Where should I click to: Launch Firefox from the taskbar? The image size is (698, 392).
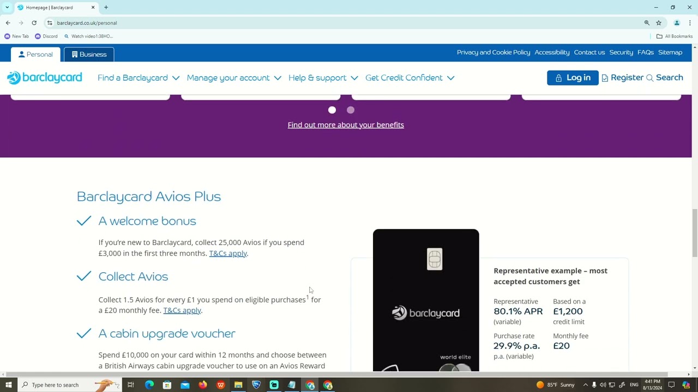point(203,385)
